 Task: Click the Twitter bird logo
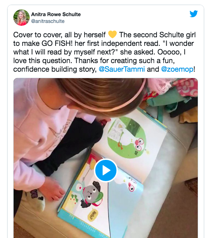point(193,14)
